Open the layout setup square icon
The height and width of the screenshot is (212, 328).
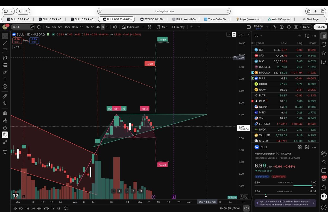click(x=248, y=27)
